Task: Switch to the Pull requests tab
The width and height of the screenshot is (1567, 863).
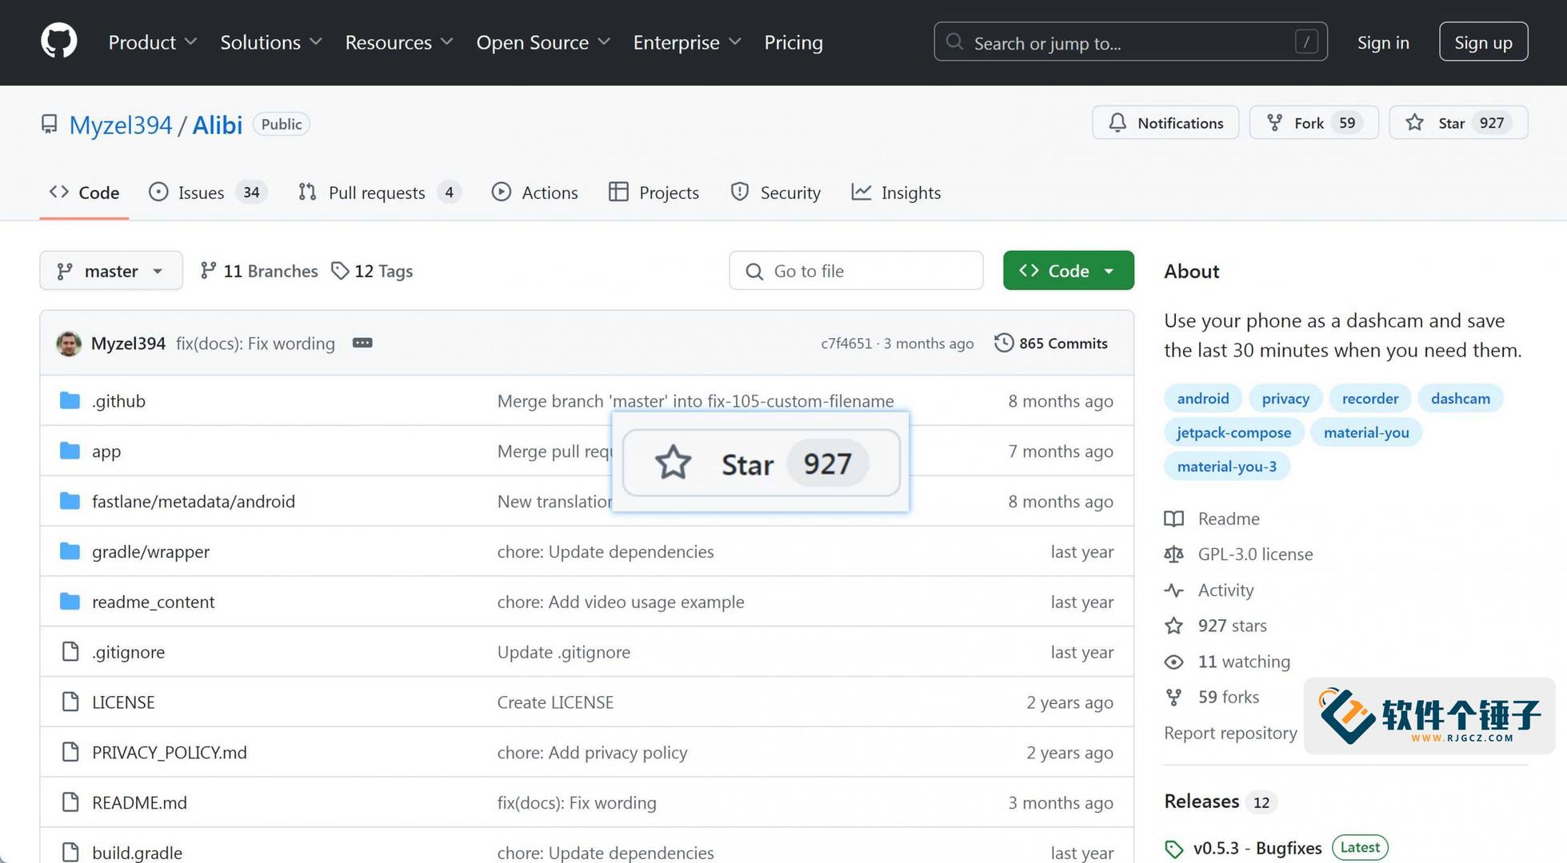Action: tap(379, 193)
